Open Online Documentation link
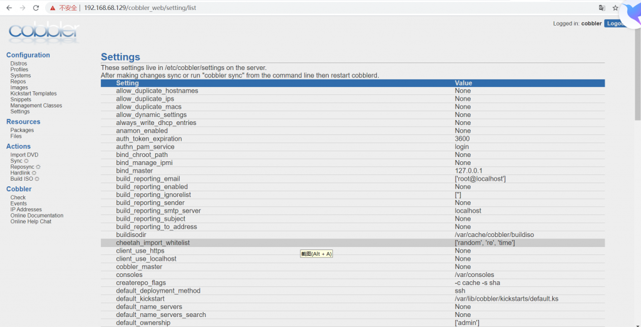The width and height of the screenshot is (641, 327). [37, 216]
